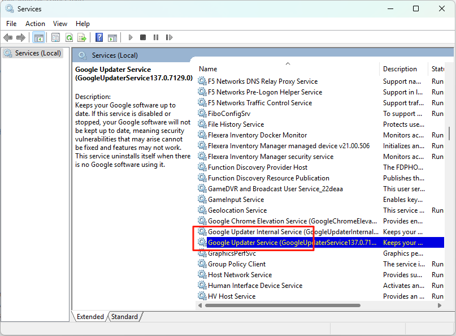Click gear icon of FiboConfigSrv
Screen dimensions: 456x336
coord(202,113)
